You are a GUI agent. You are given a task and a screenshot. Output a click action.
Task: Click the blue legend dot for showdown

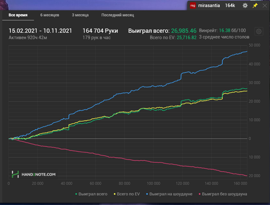pos(147,194)
